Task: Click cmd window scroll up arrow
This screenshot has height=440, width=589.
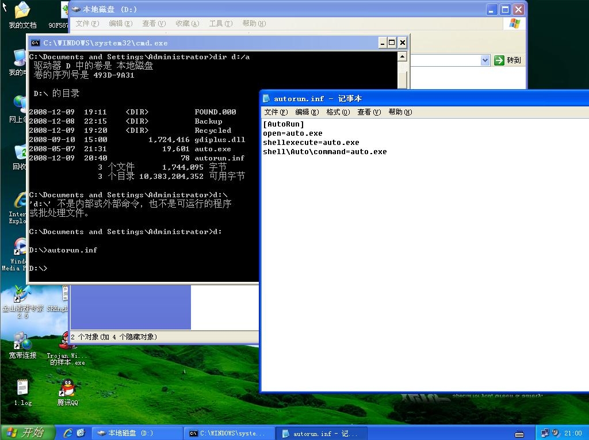Action: pyautogui.click(x=402, y=56)
